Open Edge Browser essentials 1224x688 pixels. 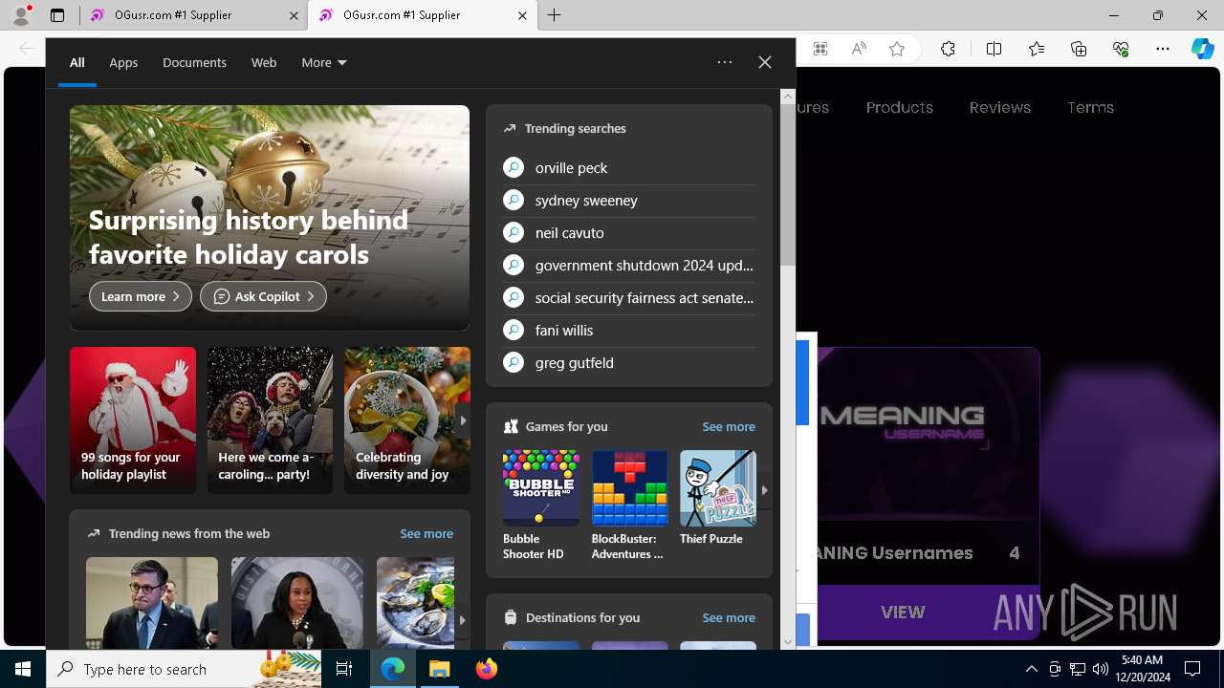pyautogui.click(x=1121, y=49)
